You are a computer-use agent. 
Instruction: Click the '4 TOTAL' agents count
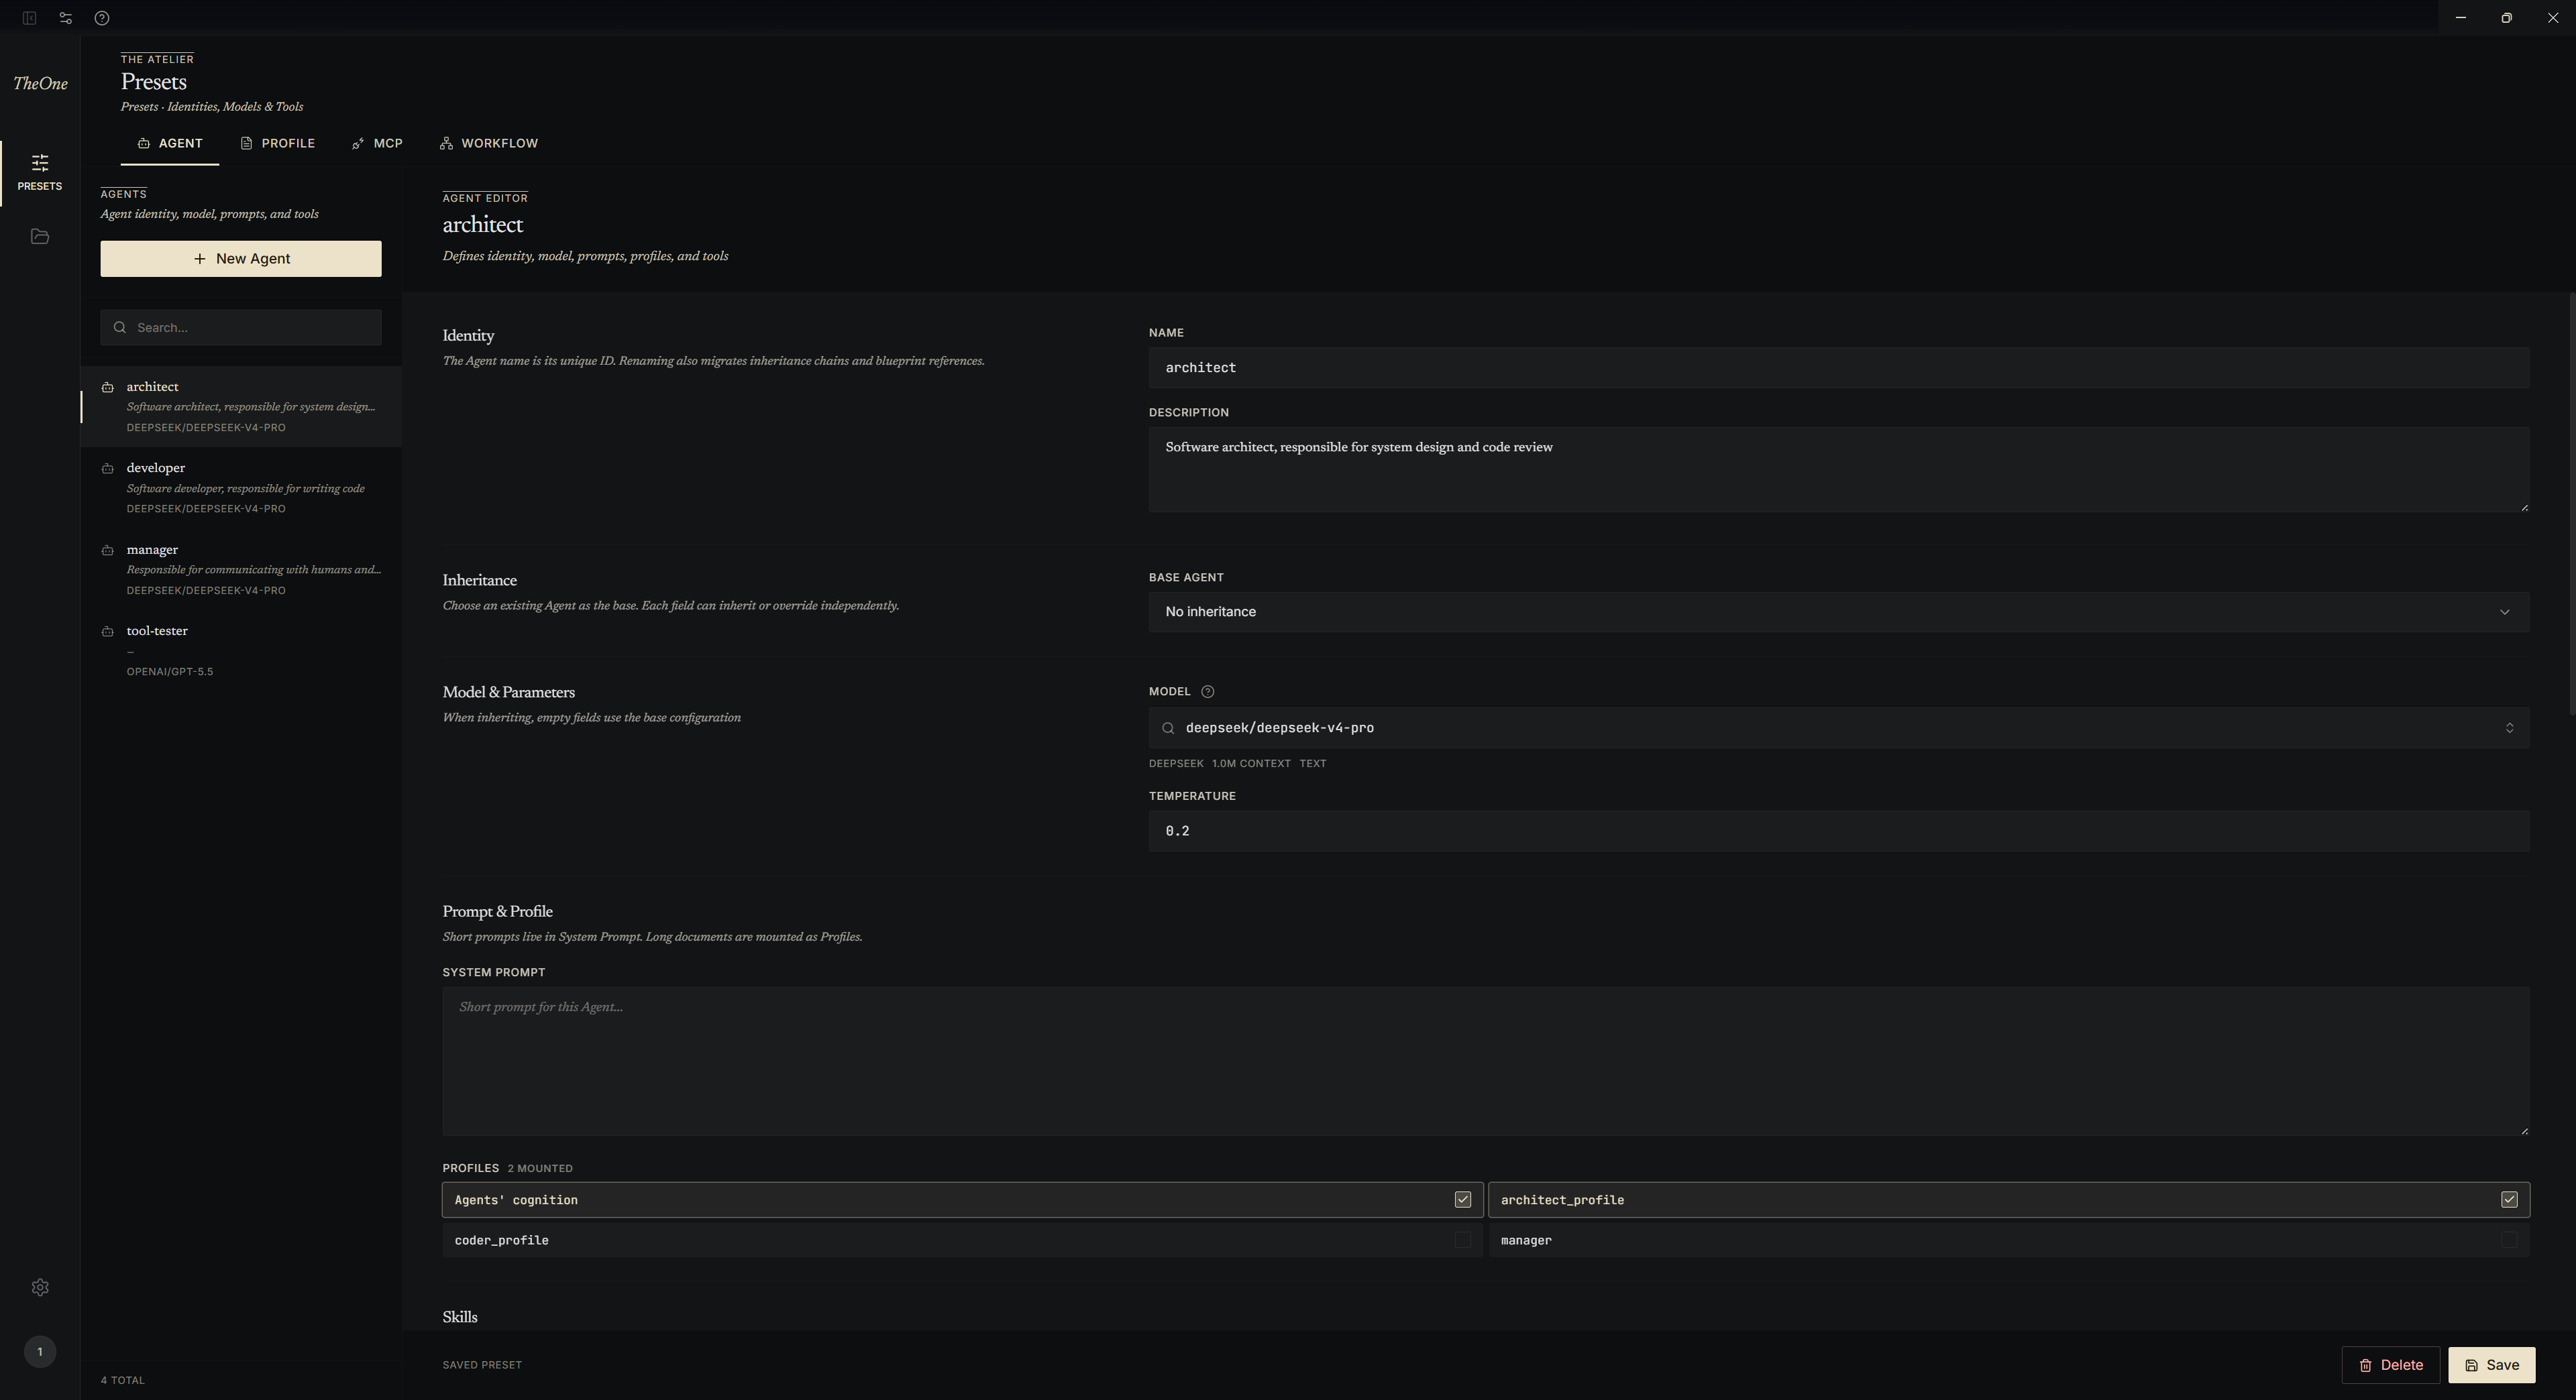point(123,1381)
